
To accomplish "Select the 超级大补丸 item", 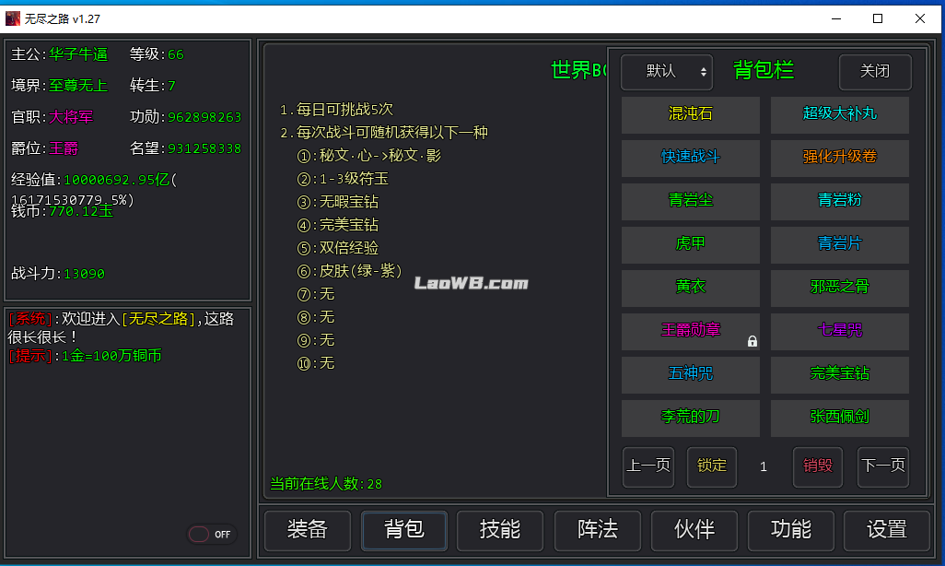I will pyautogui.click(x=840, y=114).
